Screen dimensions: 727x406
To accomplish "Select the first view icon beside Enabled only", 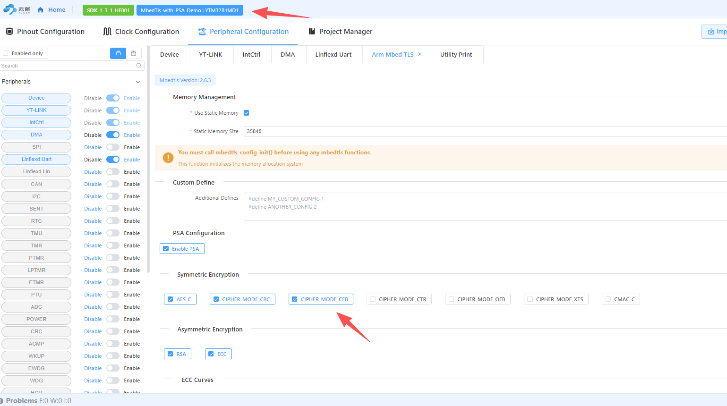I will pos(118,53).
